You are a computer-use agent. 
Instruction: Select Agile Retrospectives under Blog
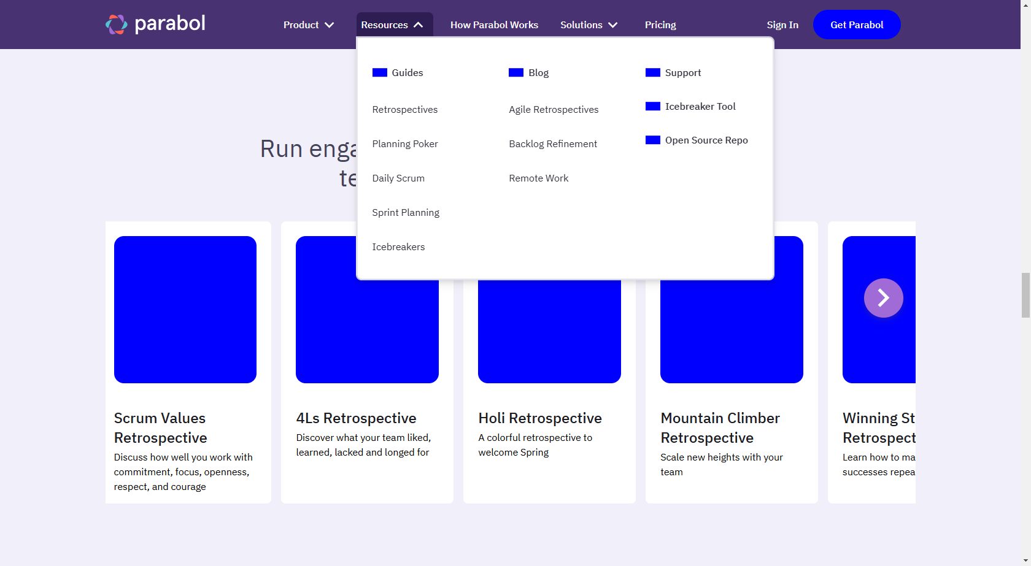click(x=554, y=109)
